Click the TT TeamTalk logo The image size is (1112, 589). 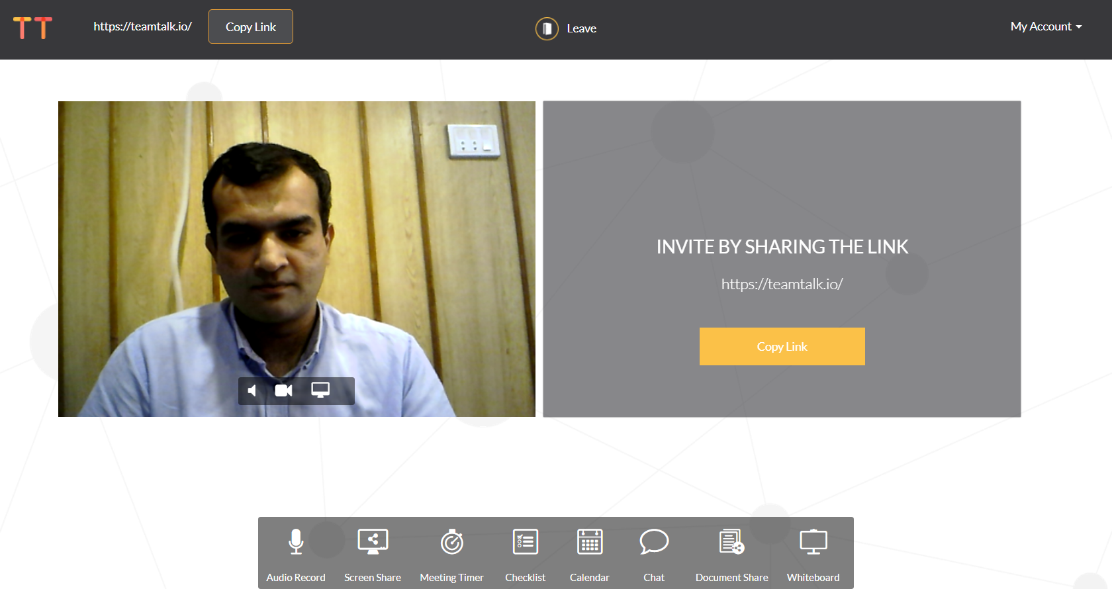32,28
